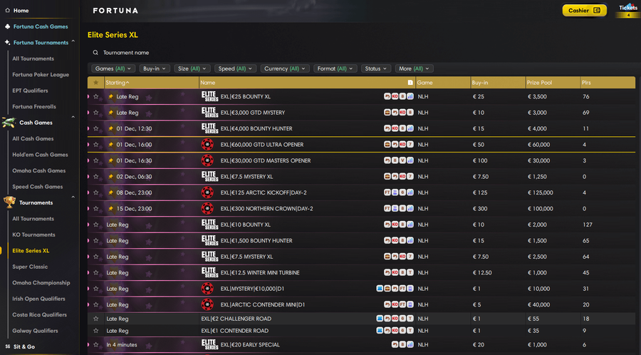
Task: Click the T turbo icon in WINTER MINI TURBINE row
Action: 410,273
